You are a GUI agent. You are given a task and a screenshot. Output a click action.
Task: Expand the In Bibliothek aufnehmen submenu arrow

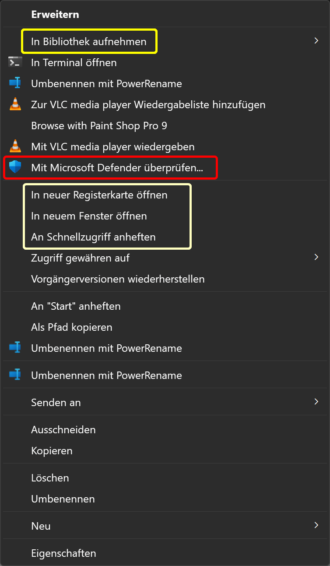pos(316,41)
